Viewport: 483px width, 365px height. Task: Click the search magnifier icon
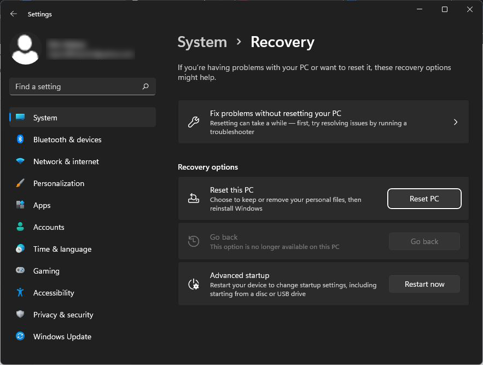146,86
